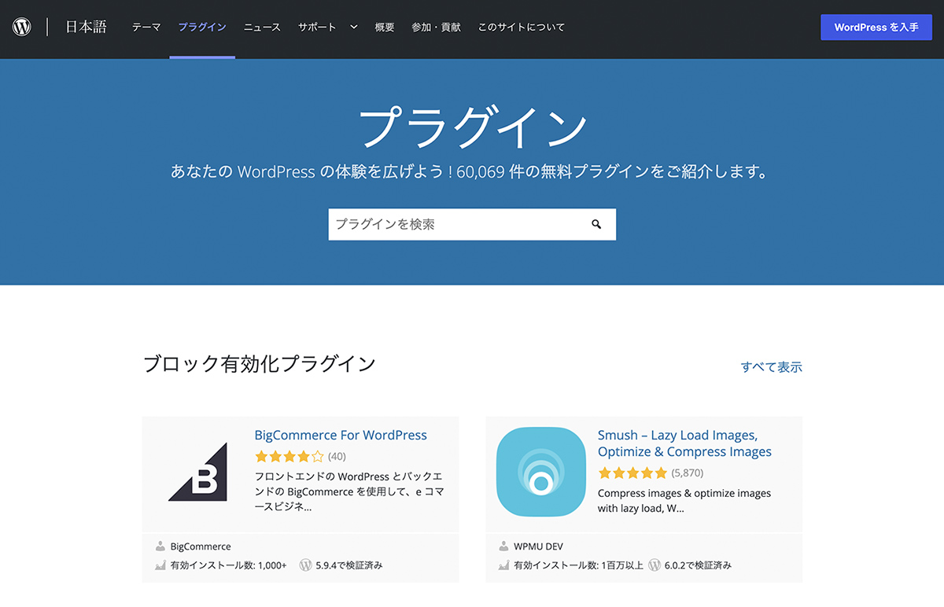The height and width of the screenshot is (607, 944).
Task: Click the WordPress を入手 button
Action: point(876,27)
